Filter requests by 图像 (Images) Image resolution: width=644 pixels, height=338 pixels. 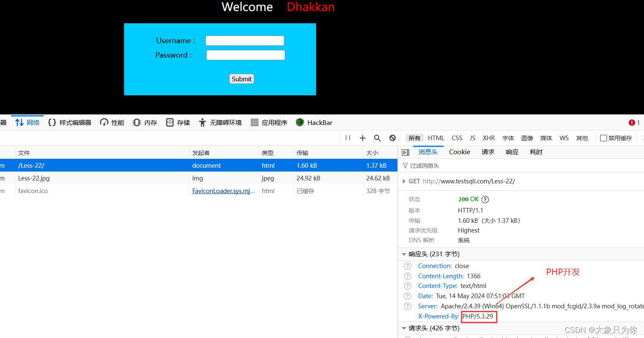[527, 138]
